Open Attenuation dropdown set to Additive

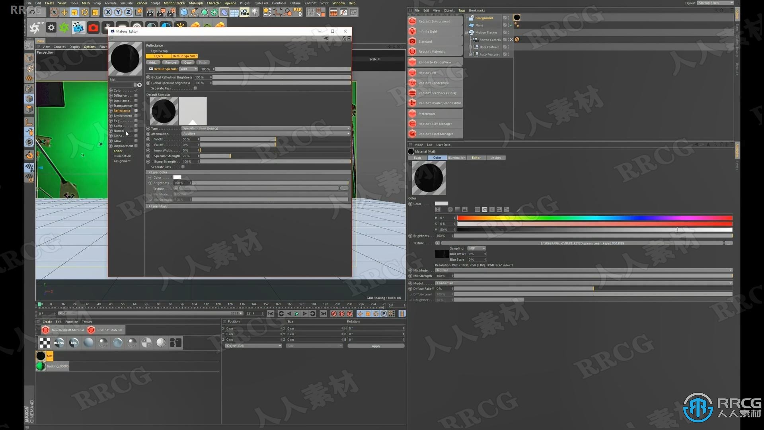click(266, 134)
